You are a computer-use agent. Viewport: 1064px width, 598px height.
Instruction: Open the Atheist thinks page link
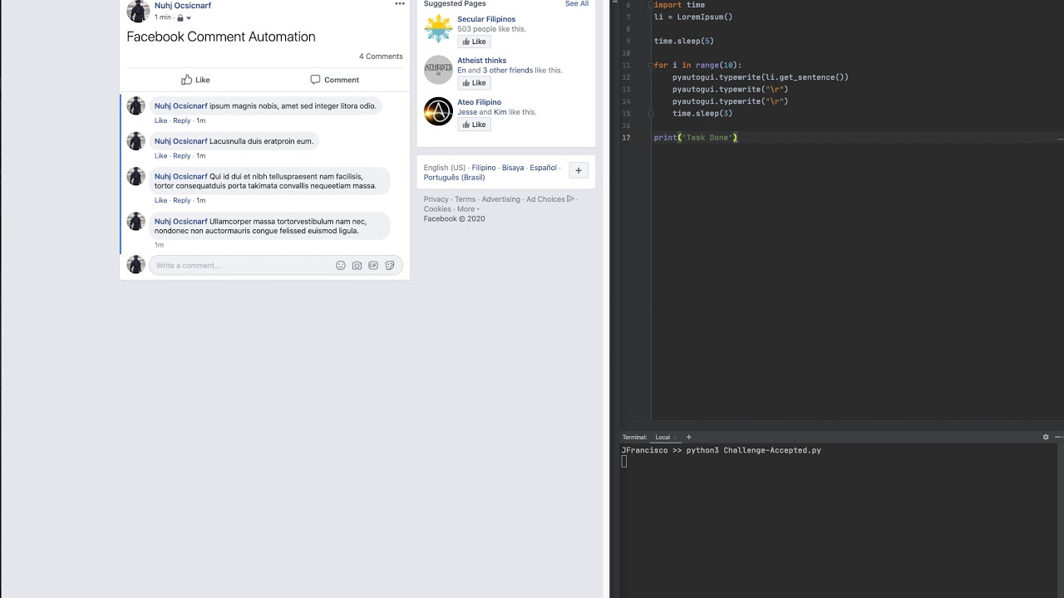pos(481,61)
